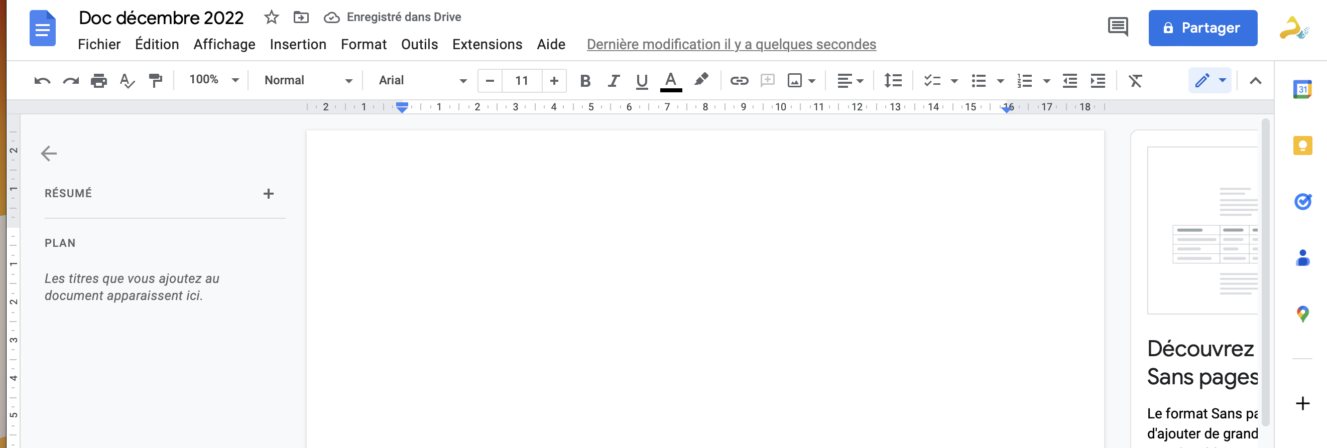1327x448 pixels.
Task: Click the add comment toolbar icon
Action: point(768,80)
